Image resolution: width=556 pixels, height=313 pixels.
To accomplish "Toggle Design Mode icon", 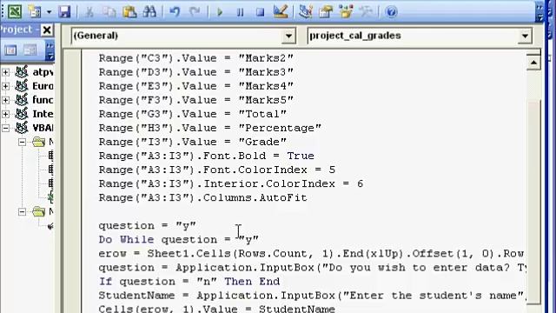I will pos(281,11).
